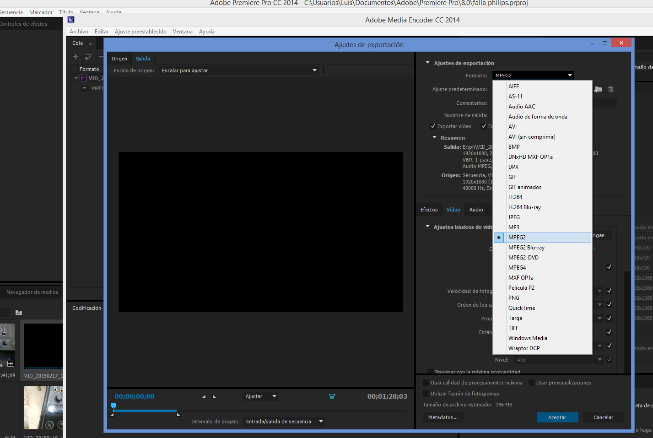Collapse the VID_2 queue item

[76, 78]
